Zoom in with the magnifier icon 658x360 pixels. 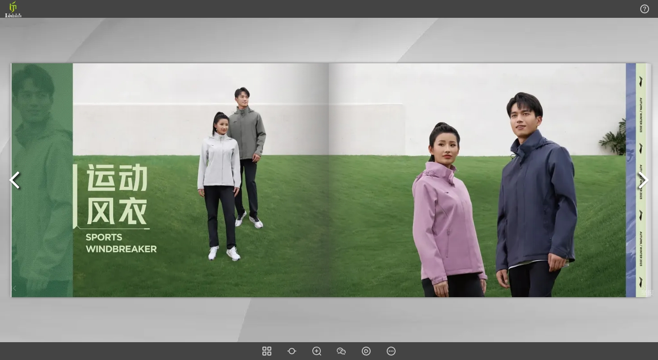317,351
